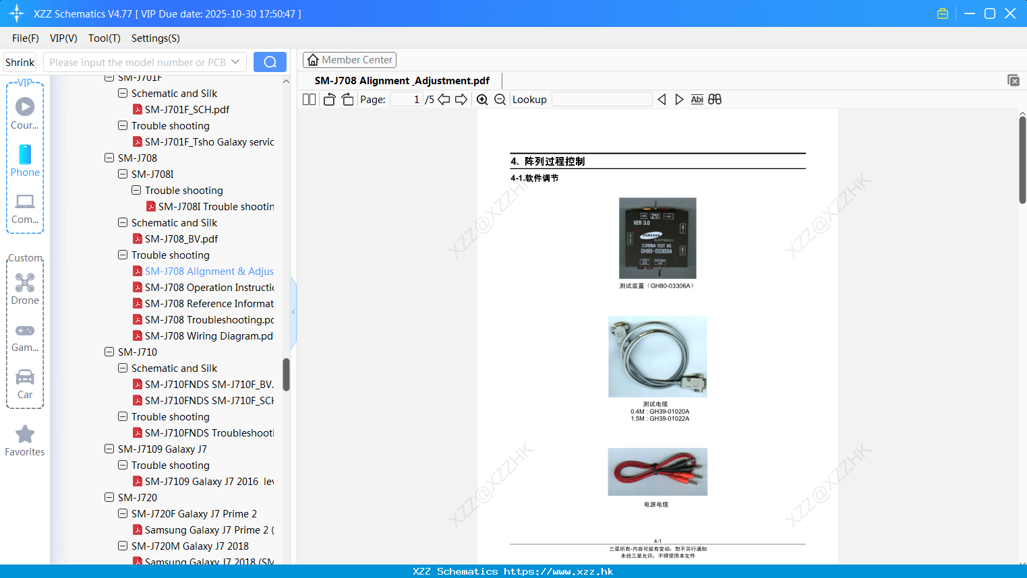1027x578 pixels.
Task: Collapse the SM-J720 node
Action: click(x=109, y=497)
